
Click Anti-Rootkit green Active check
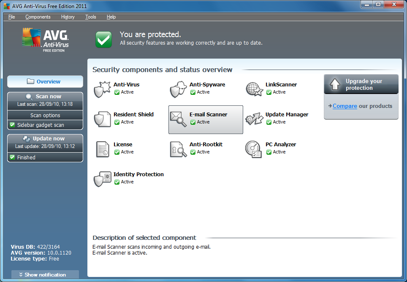(193, 152)
